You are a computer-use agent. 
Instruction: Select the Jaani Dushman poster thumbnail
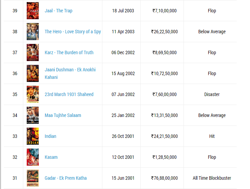33,73
